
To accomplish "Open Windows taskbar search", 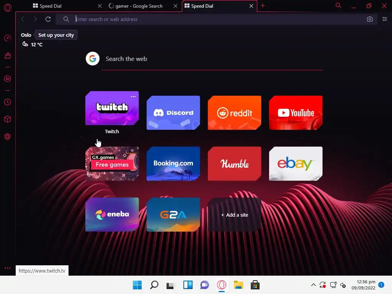I will pos(154,285).
